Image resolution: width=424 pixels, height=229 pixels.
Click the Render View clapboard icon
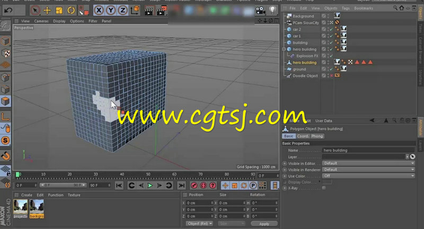coord(148,11)
